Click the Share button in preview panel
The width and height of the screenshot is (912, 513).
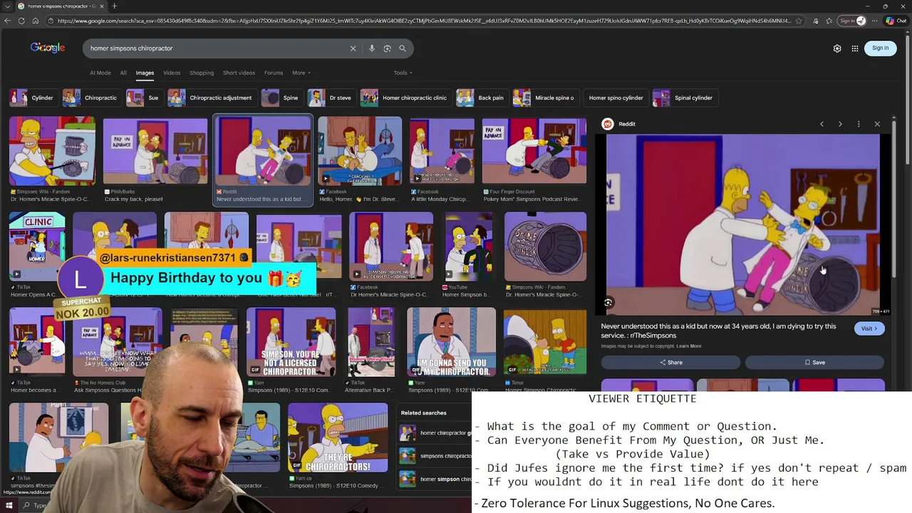(x=670, y=363)
